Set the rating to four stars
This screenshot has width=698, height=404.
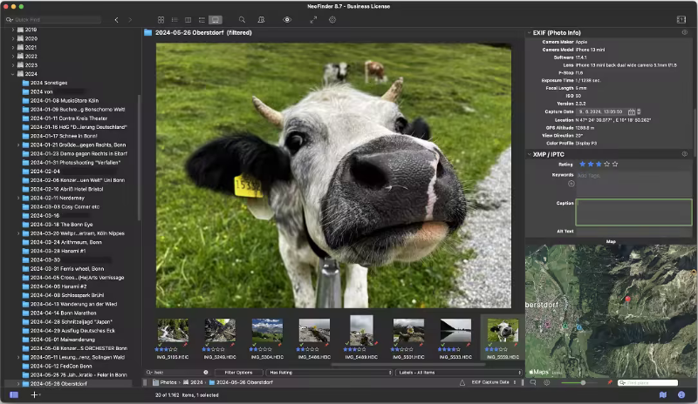coord(606,164)
